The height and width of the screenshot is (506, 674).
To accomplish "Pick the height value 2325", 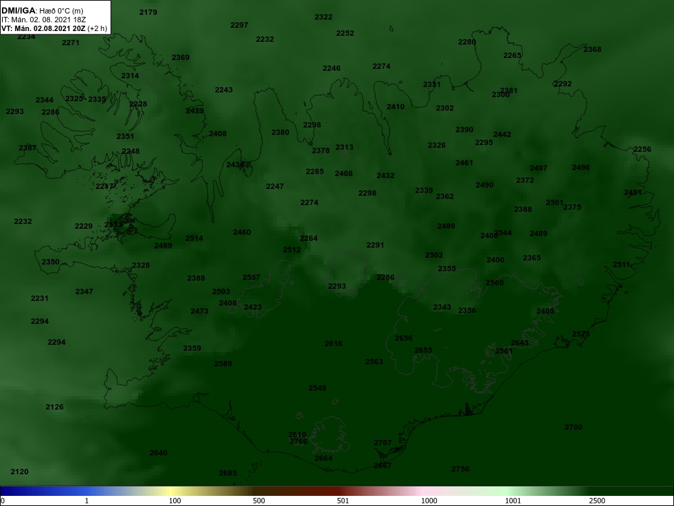I will click(74, 99).
